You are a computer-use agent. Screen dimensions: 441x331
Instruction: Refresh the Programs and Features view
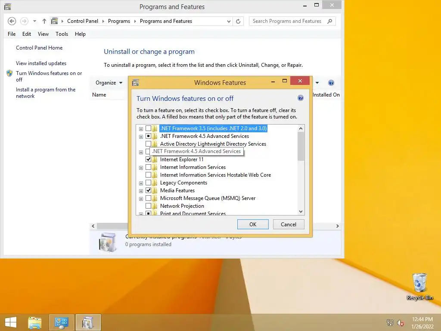click(238, 21)
